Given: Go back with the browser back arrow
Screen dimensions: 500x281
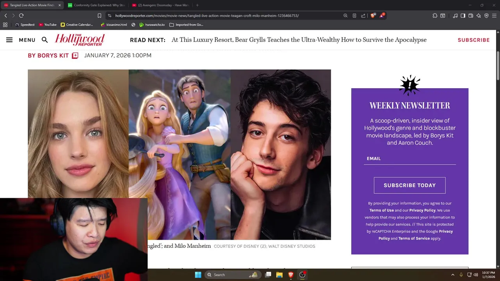Looking at the screenshot, I should 6,16.
